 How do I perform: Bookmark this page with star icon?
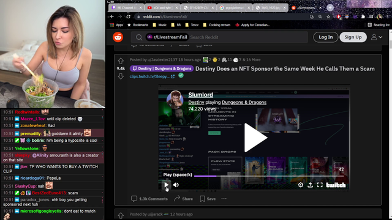click(x=328, y=16)
